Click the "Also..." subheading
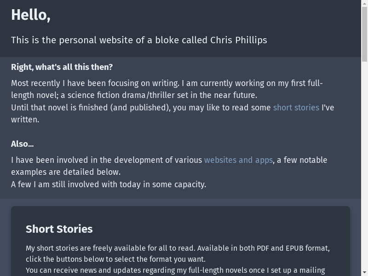This screenshot has width=368, height=276. pyautogui.click(x=23, y=144)
